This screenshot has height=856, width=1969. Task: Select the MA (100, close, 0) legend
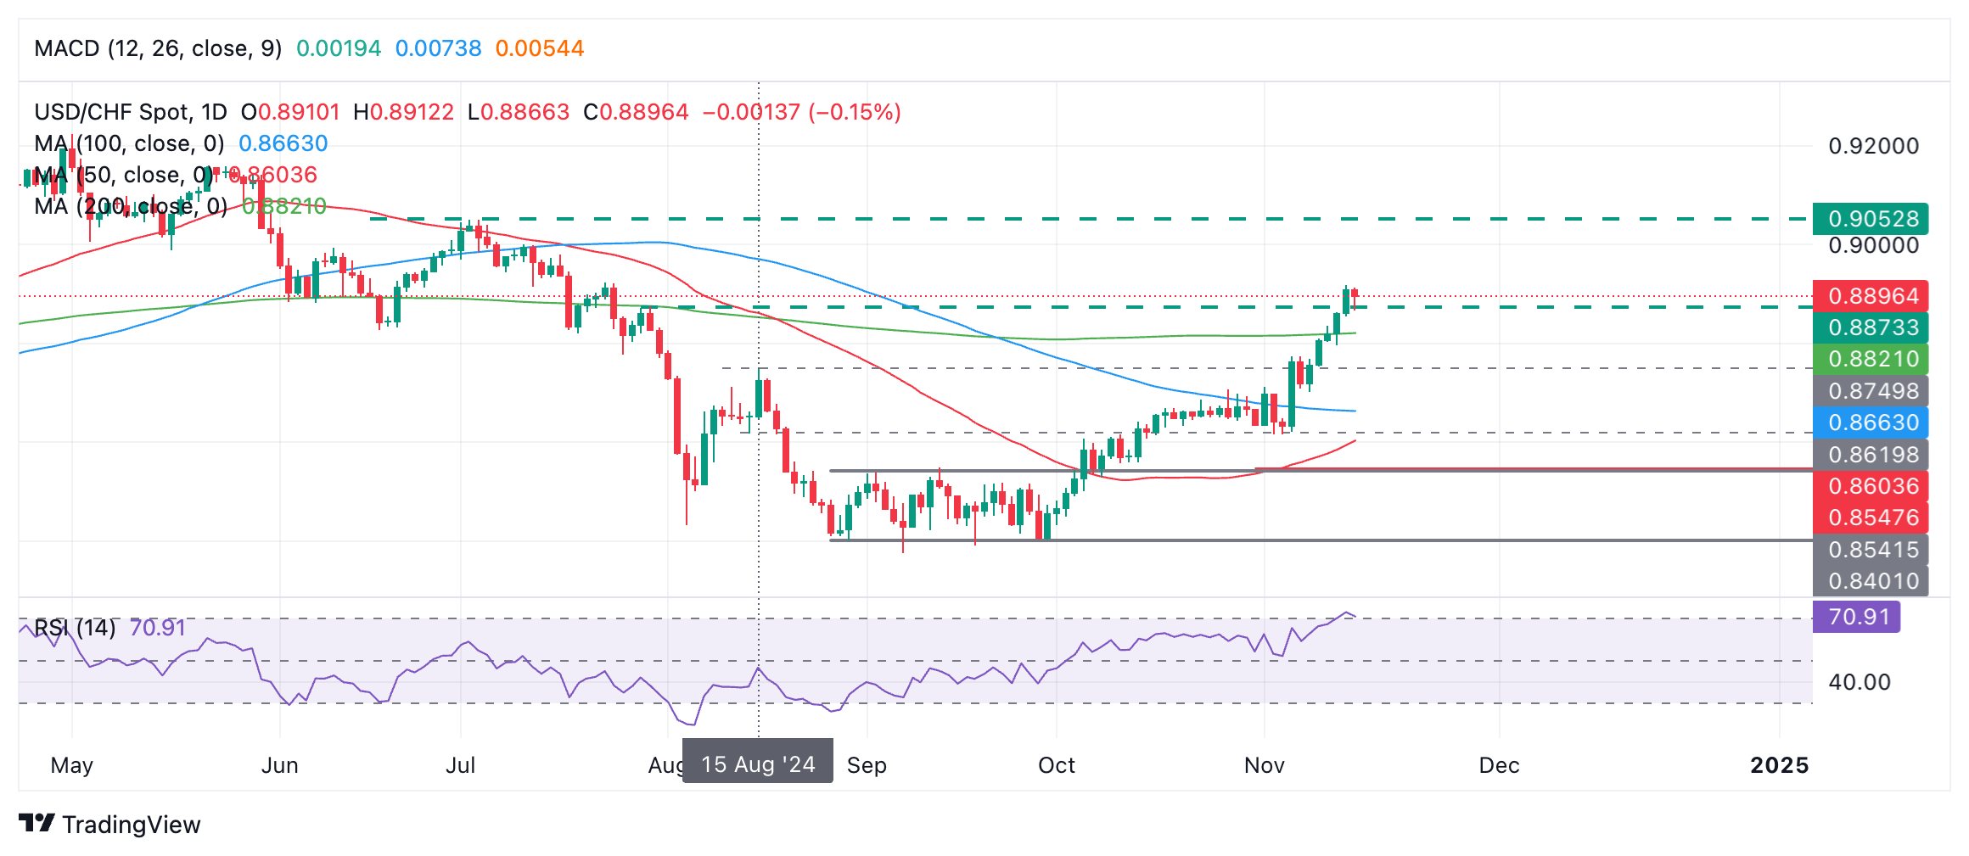(129, 143)
